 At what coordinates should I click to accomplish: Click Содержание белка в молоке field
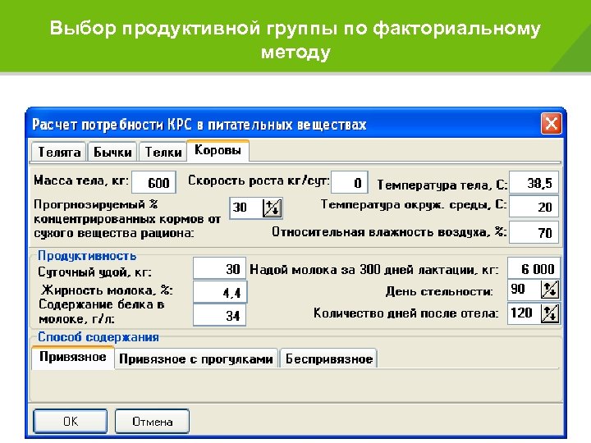point(219,315)
